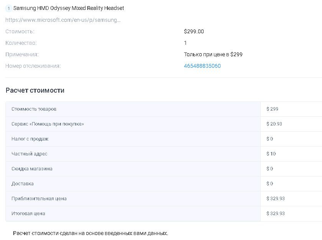Image resolution: width=322 pixels, height=240 pixels.
Task: Click the $ 10 private address value
Action: [x=271, y=154]
